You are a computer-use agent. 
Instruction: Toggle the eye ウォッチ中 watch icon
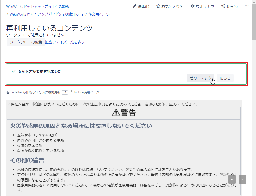(x=192, y=6)
